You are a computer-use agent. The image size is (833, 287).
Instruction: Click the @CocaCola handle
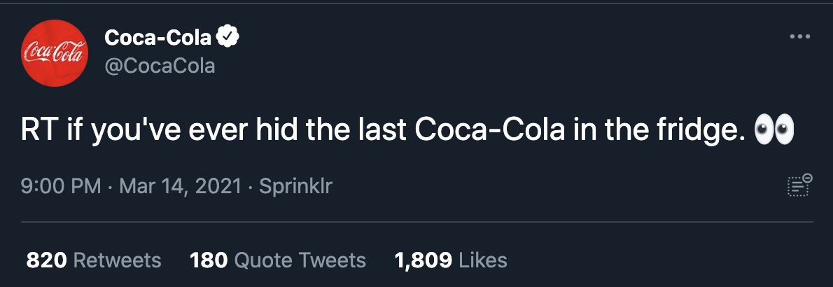pos(160,66)
